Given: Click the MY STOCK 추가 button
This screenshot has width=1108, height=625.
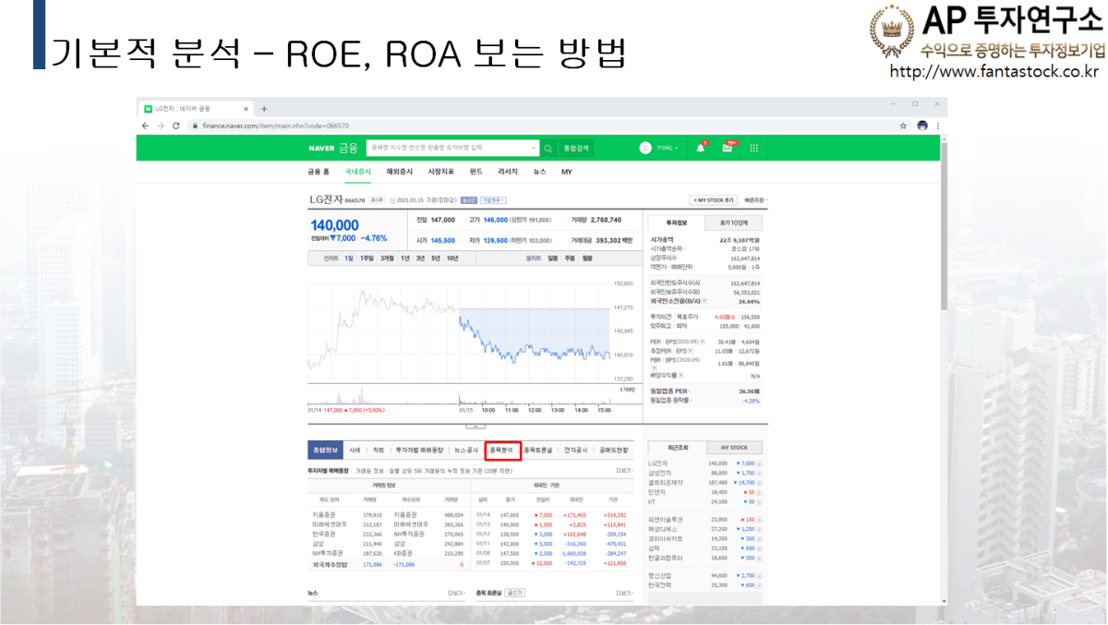Looking at the screenshot, I should pos(713,199).
